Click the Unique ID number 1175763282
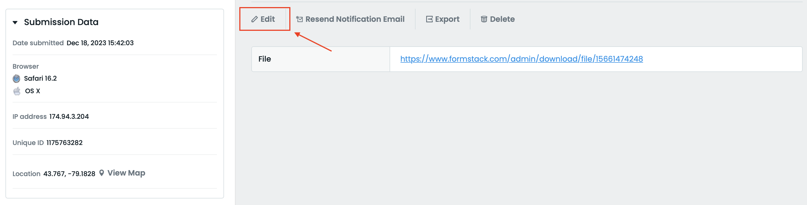The image size is (807, 205). [64, 143]
